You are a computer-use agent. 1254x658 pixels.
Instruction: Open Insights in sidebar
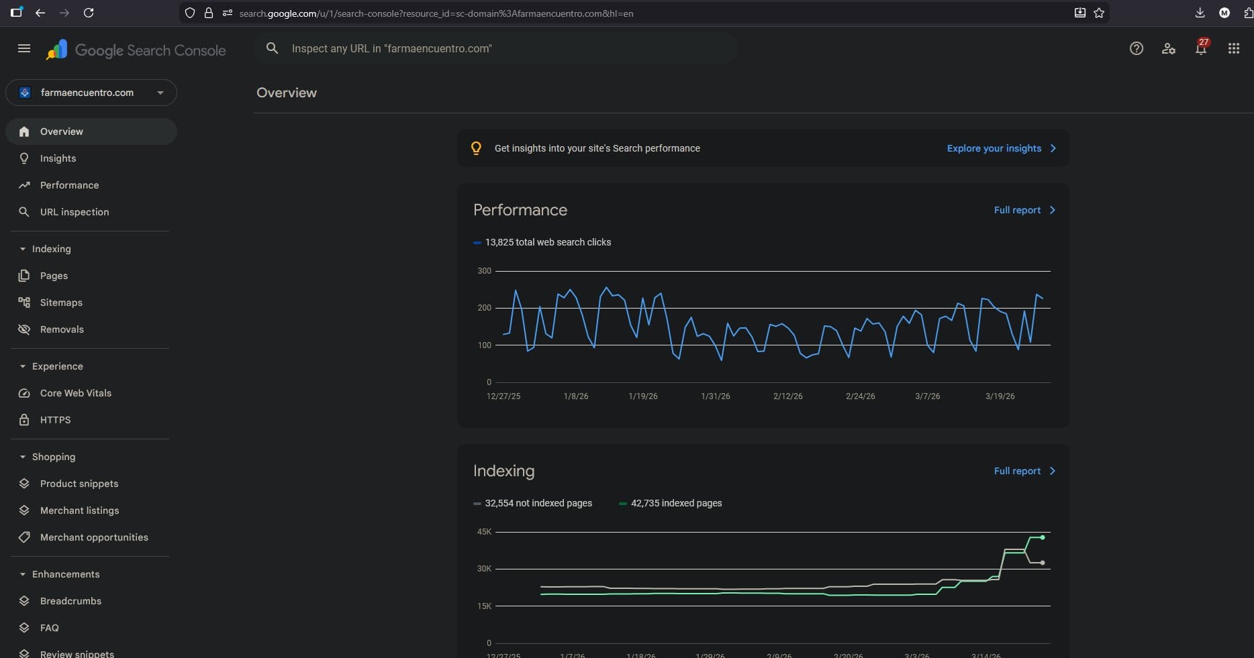(x=91, y=158)
